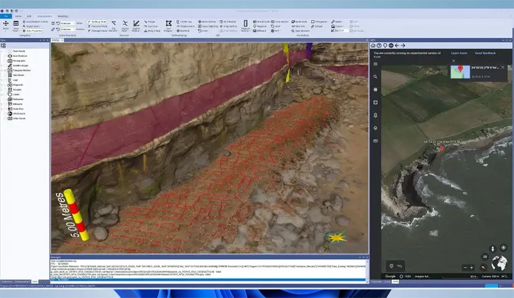Toggle Lock Rotation Center

[35, 22]
